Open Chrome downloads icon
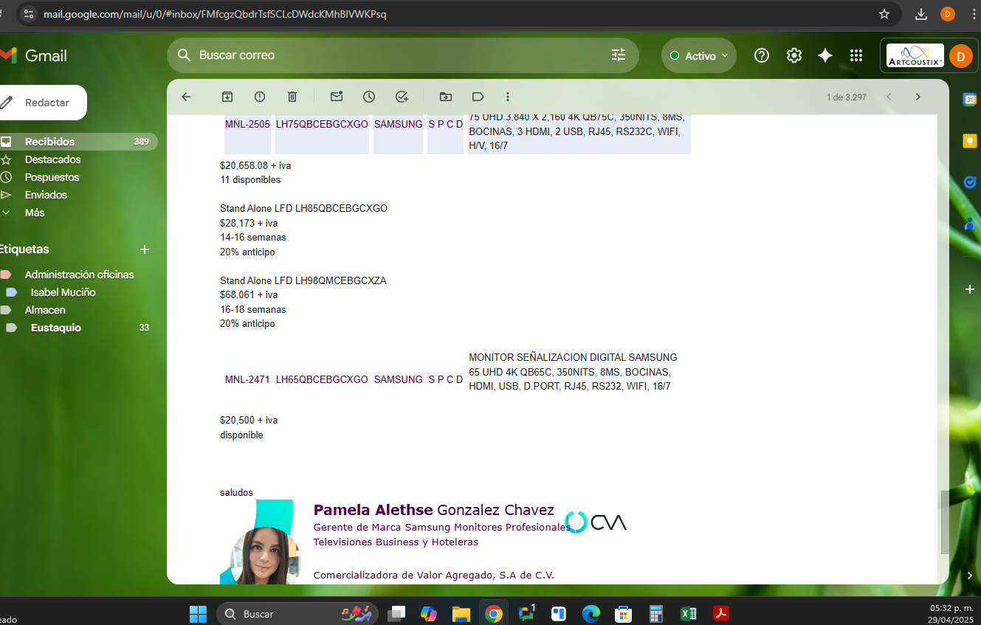Image resolution: width=981 pixels, height=625 pixels. tap(920, 14)
